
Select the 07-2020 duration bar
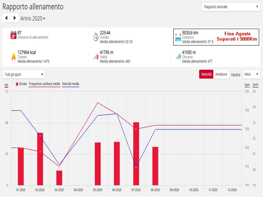pos(136,154)
